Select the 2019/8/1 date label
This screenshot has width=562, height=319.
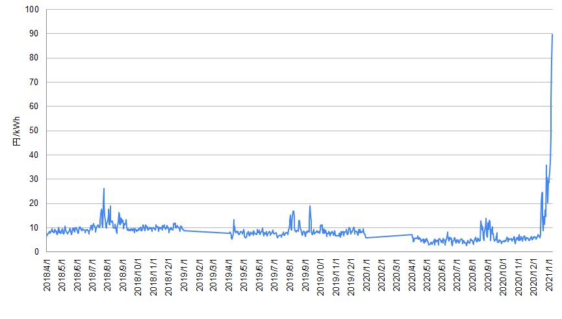[x=290, y=275]
